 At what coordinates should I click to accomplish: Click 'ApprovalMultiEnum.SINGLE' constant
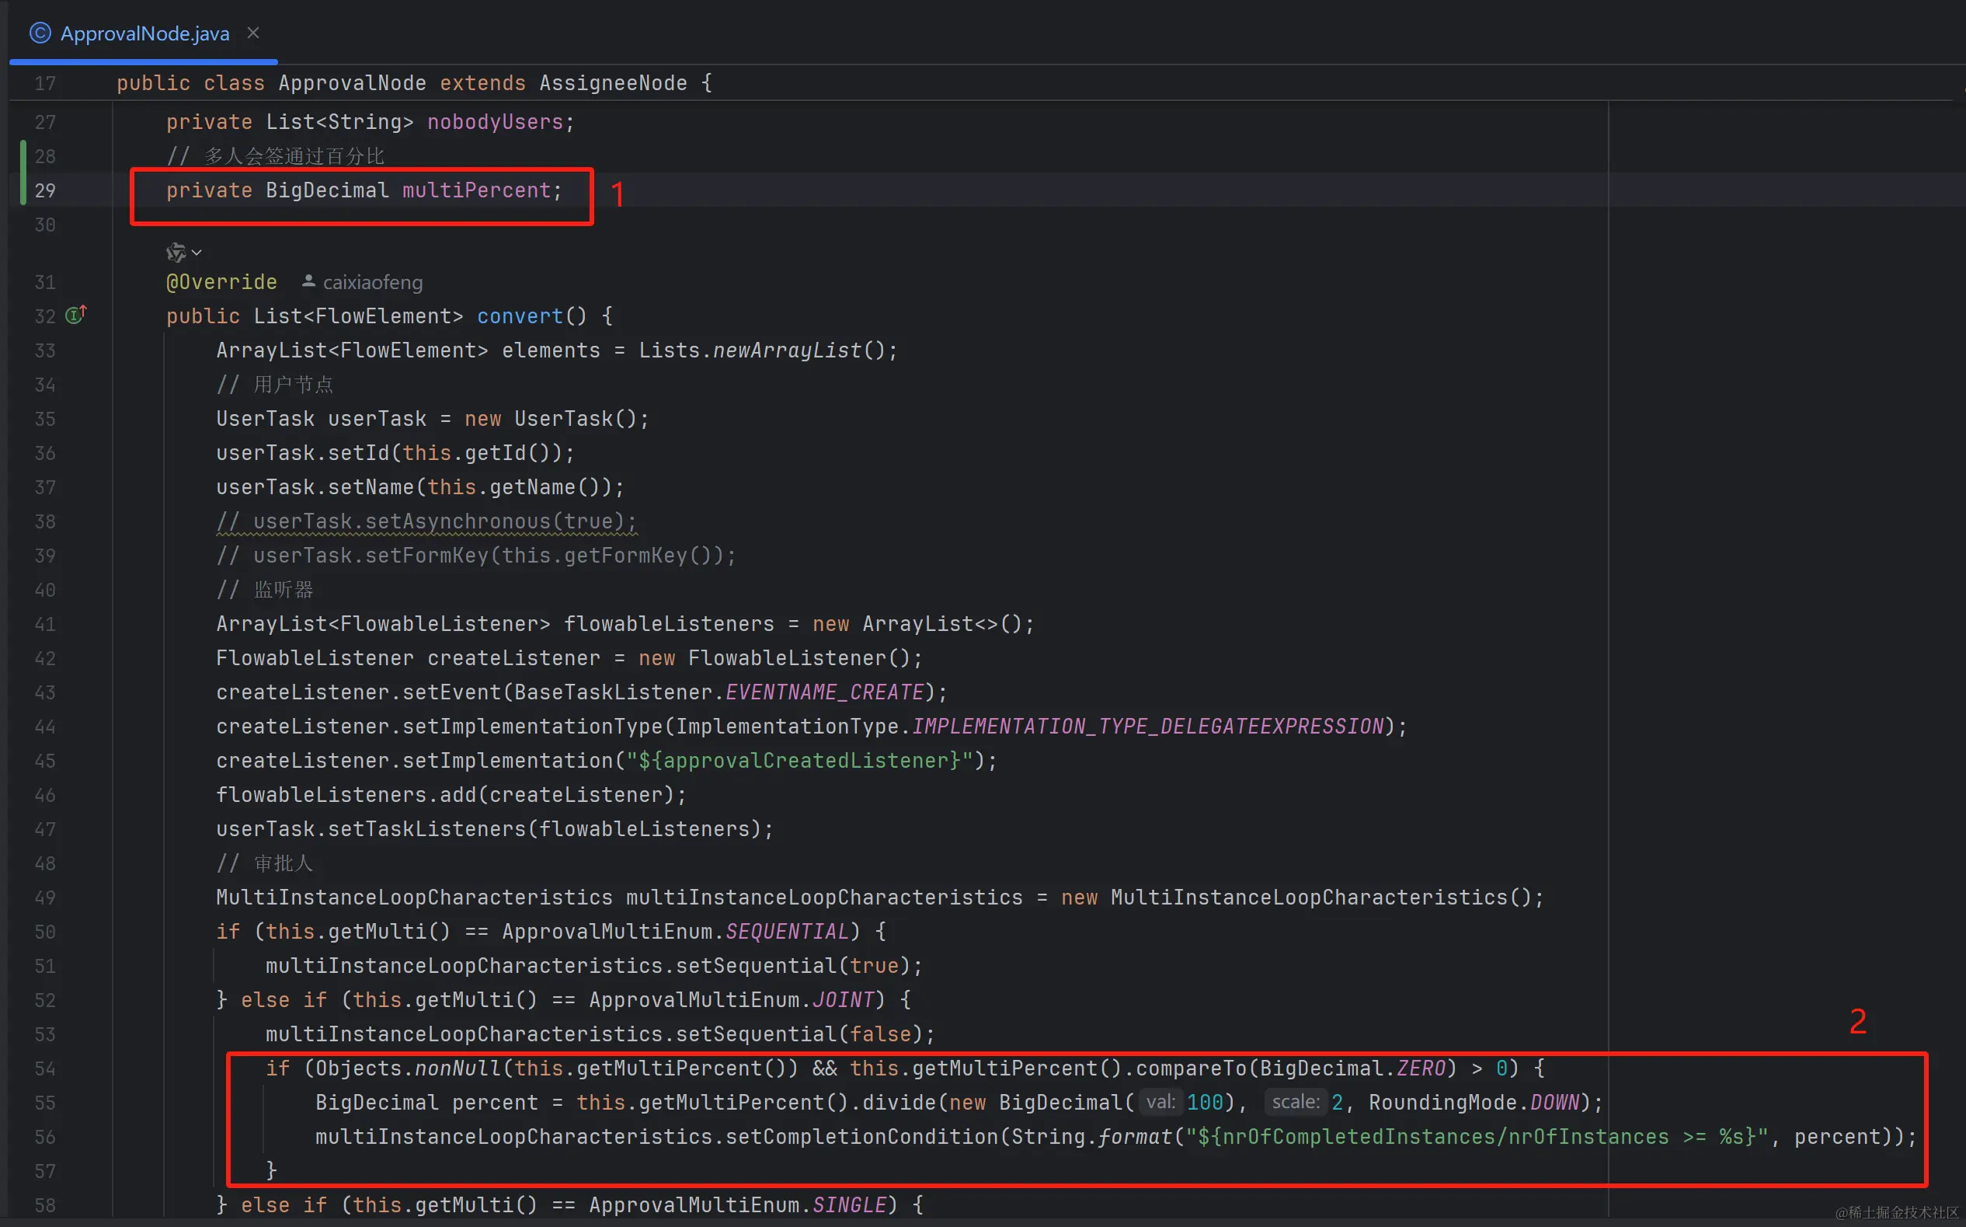tap(738, 1205)
